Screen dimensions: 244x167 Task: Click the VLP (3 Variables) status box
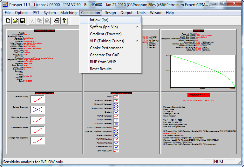pyautogui.click(x=116, y=116)
